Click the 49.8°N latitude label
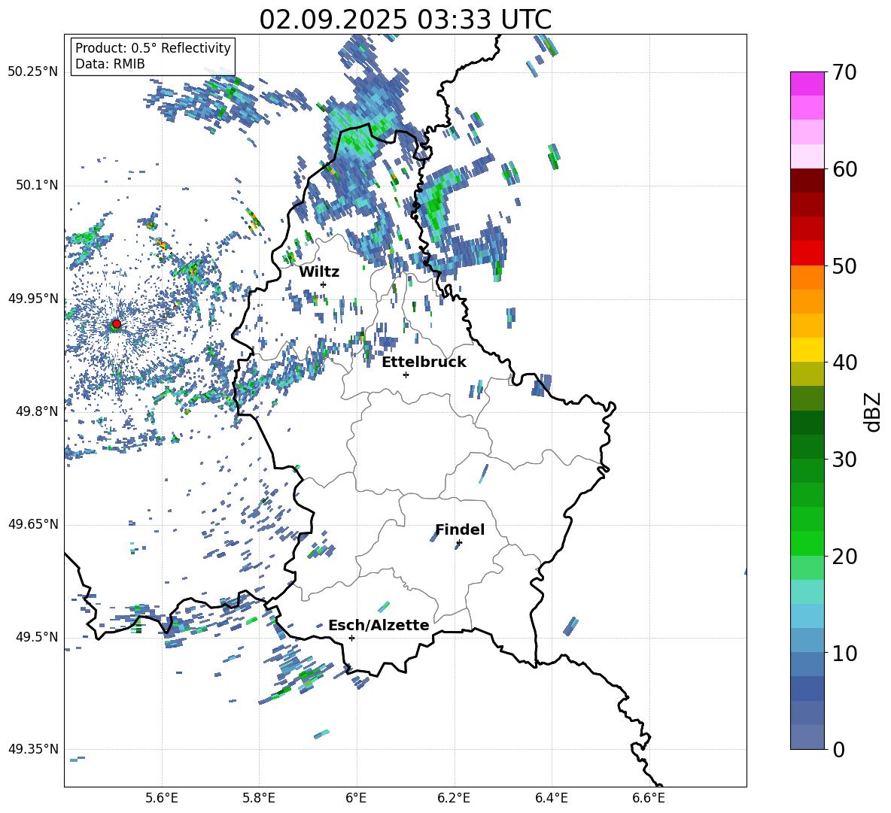The image size is (891, 813). [37, 411]
